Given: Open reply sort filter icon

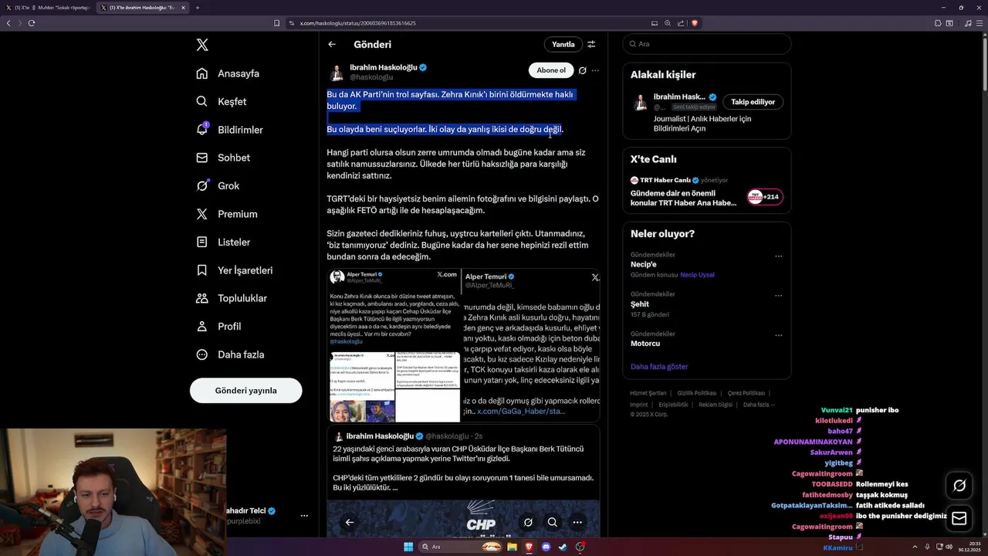Looking at the screenshot, I should (591, 45).
